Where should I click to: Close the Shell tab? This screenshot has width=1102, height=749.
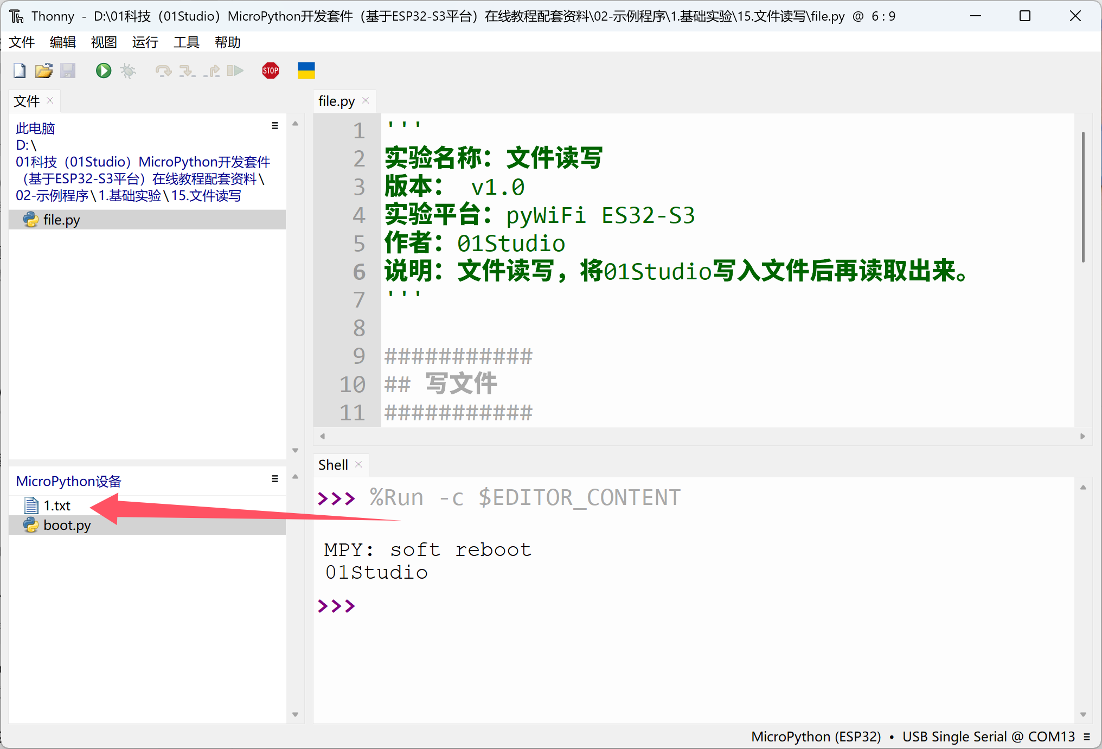point(358,465)
